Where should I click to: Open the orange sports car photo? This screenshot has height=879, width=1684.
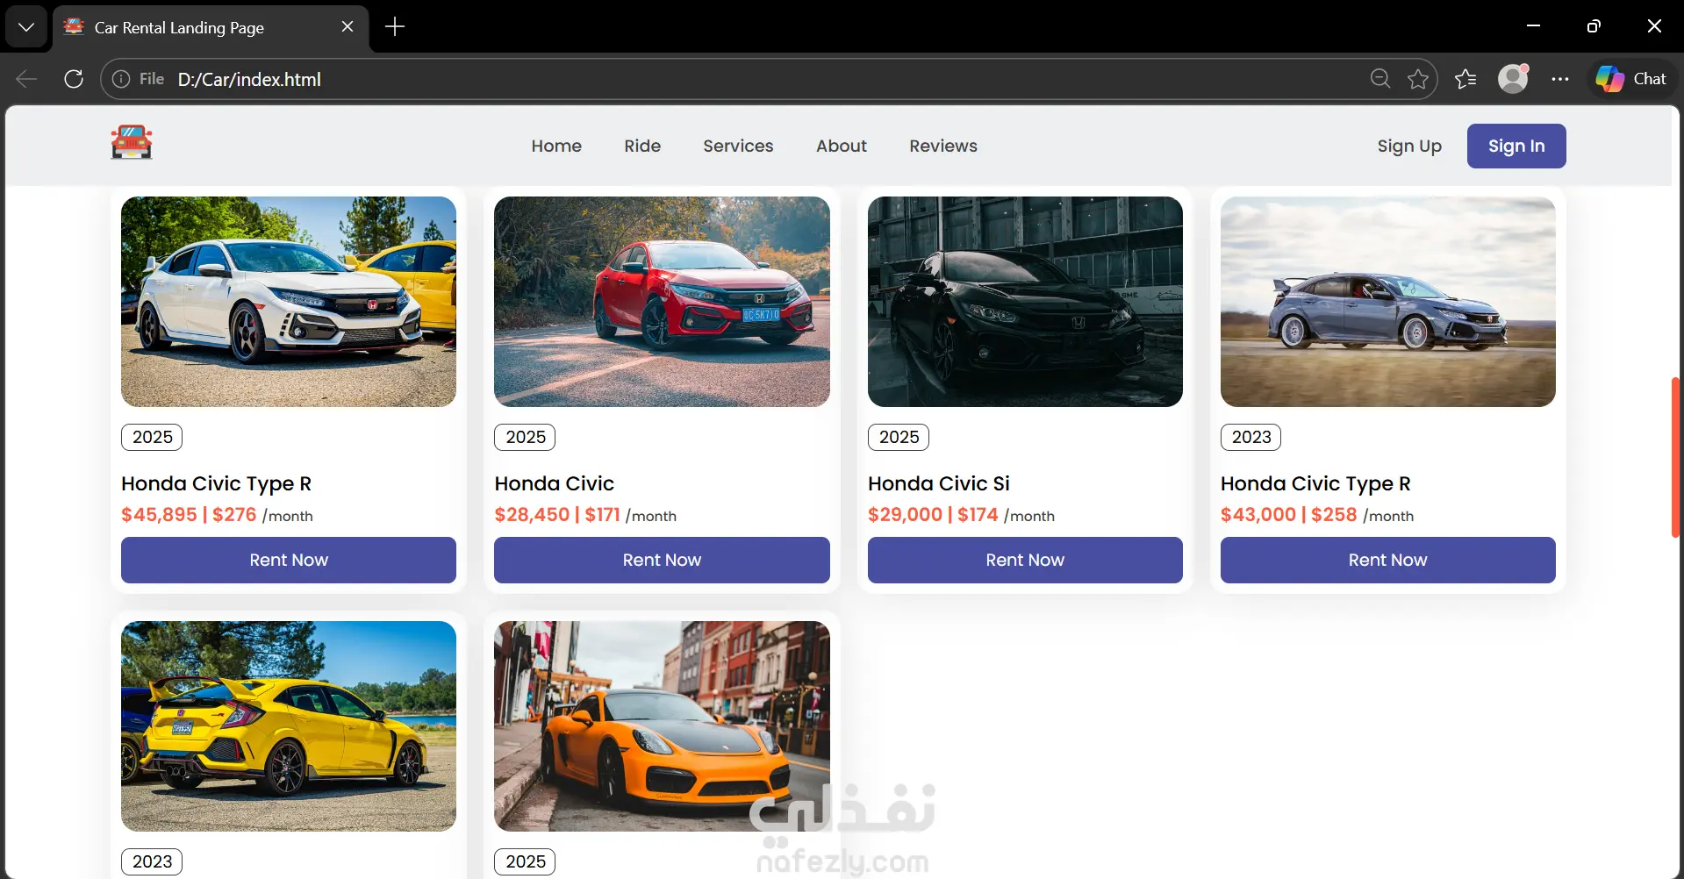click(662, 726)
